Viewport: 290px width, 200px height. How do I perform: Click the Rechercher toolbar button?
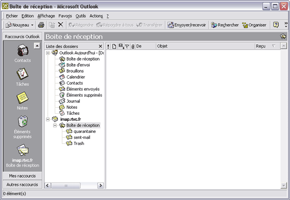coord(225,25)
